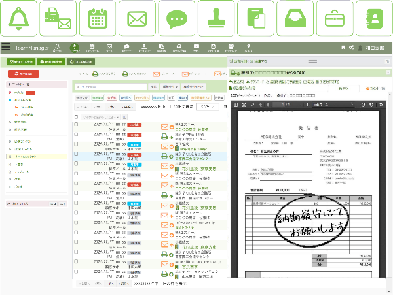Switch to the FAX tab in detail pane

(345, 87)
